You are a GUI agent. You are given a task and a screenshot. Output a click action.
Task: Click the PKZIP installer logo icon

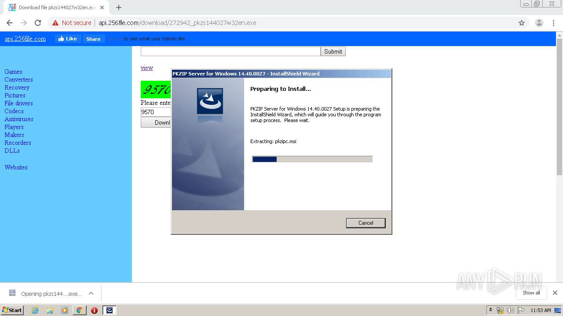[x=210, y=101]
